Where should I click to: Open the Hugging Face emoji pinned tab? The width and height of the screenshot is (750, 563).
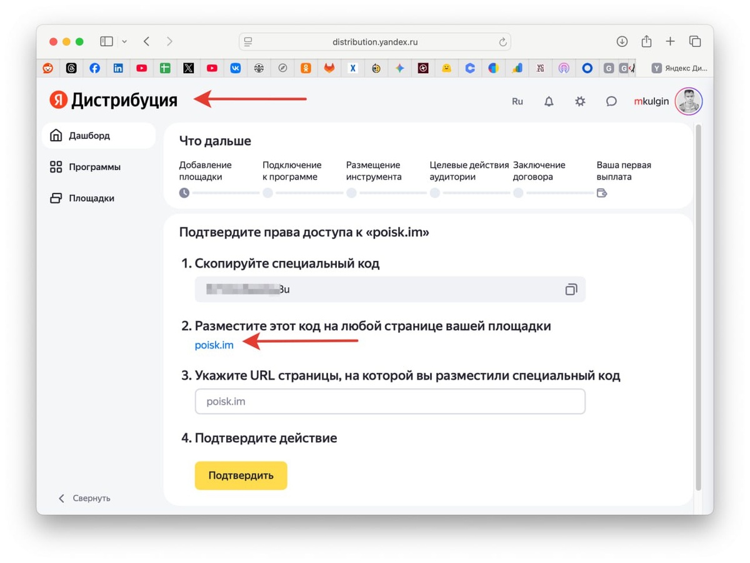coord(446,68)
